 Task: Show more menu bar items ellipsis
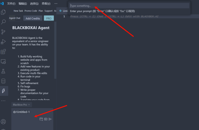click(56, 4)
